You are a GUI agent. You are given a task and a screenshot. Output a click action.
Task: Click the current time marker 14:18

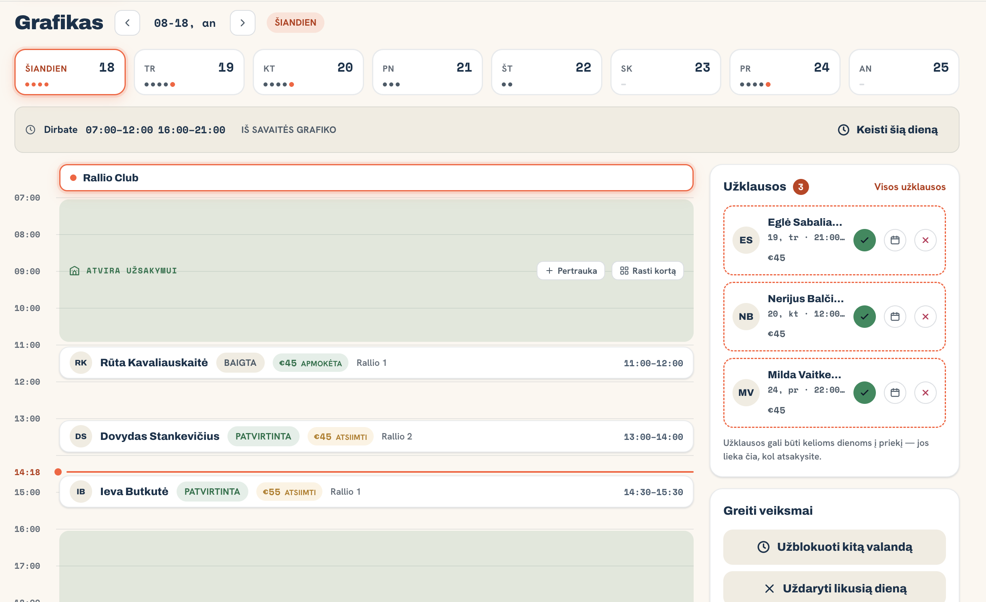pyautogui.click(x=27, y=472)
